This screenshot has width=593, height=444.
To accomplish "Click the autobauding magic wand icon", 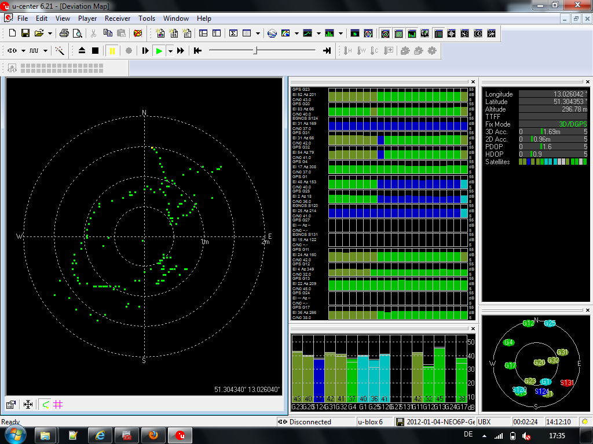I will click(60, 51).
